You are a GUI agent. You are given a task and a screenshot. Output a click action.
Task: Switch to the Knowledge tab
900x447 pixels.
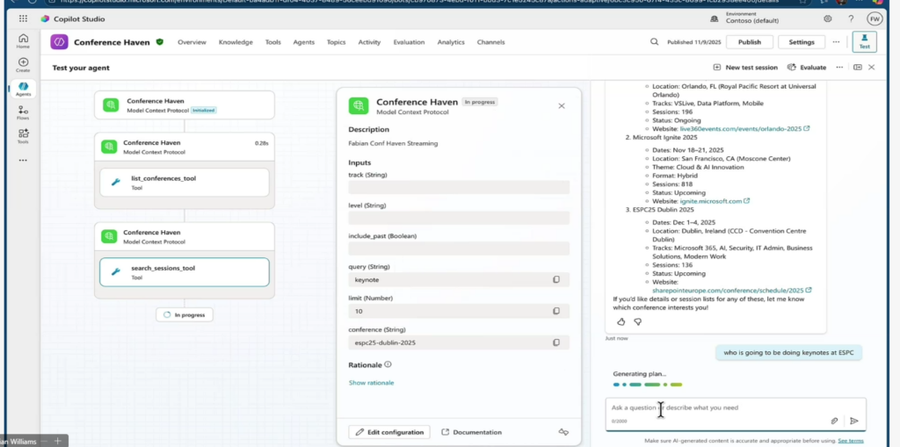pos(236,42)
